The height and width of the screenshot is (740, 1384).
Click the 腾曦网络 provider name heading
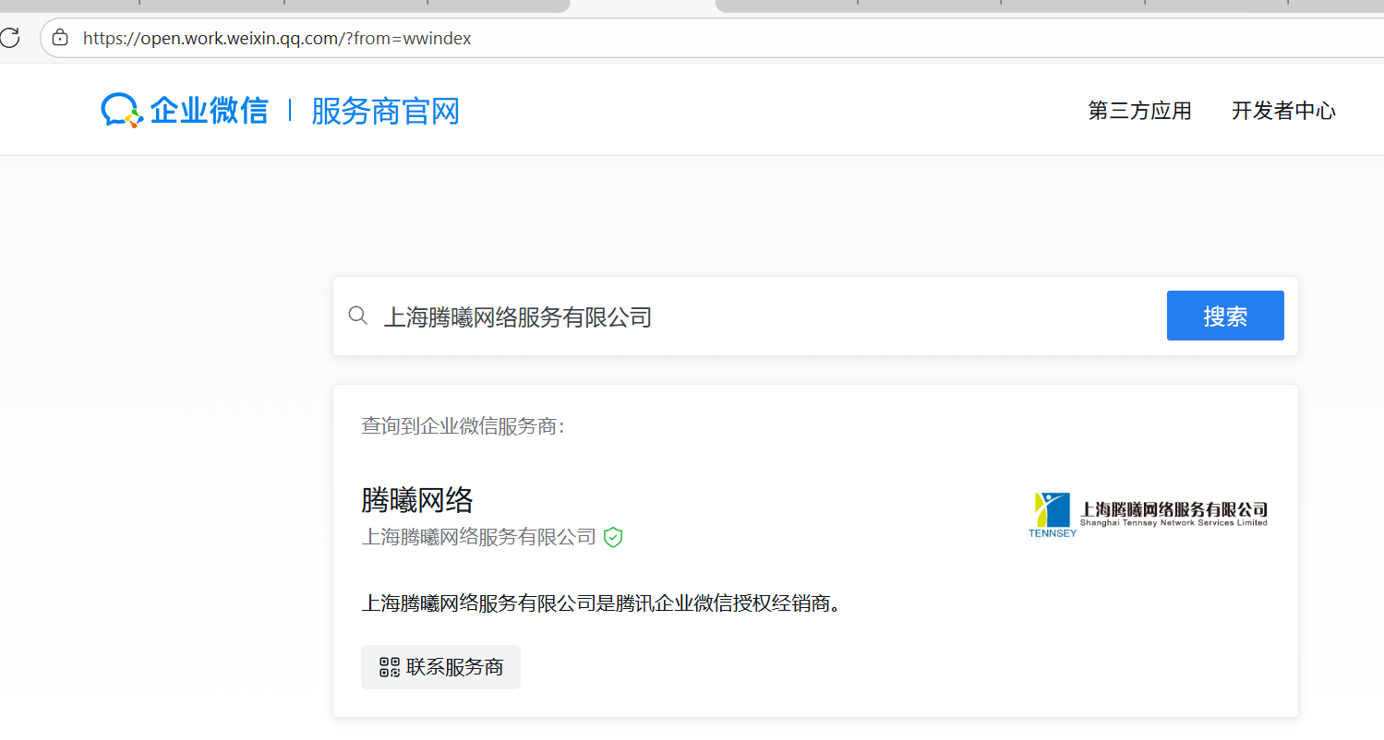click(417, 499)
